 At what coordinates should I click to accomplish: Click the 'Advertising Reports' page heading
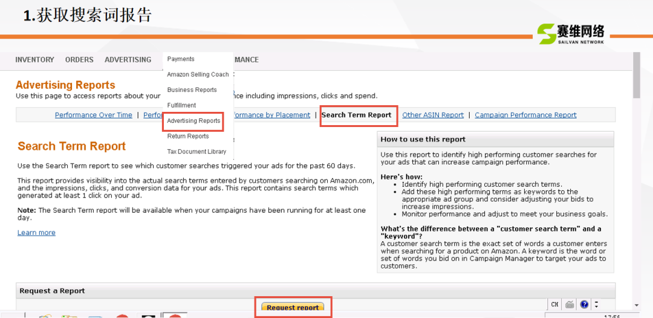pyautogui.click(x=65, y=85)
